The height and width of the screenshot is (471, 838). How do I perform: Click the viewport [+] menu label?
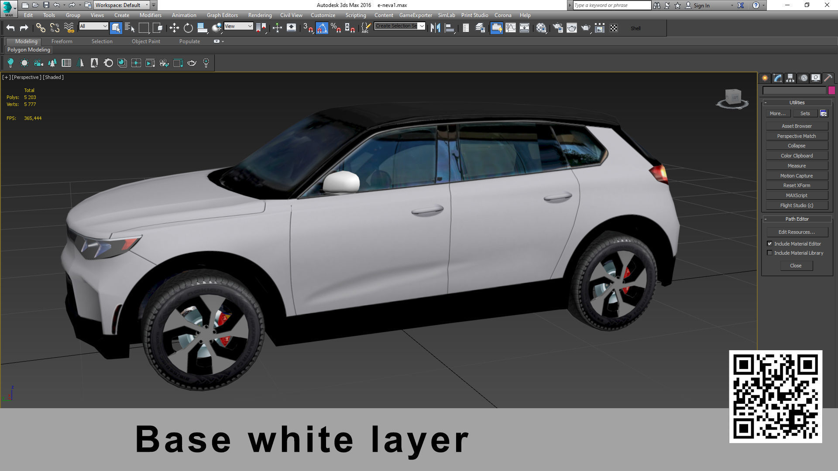click(x=7, y=77)
